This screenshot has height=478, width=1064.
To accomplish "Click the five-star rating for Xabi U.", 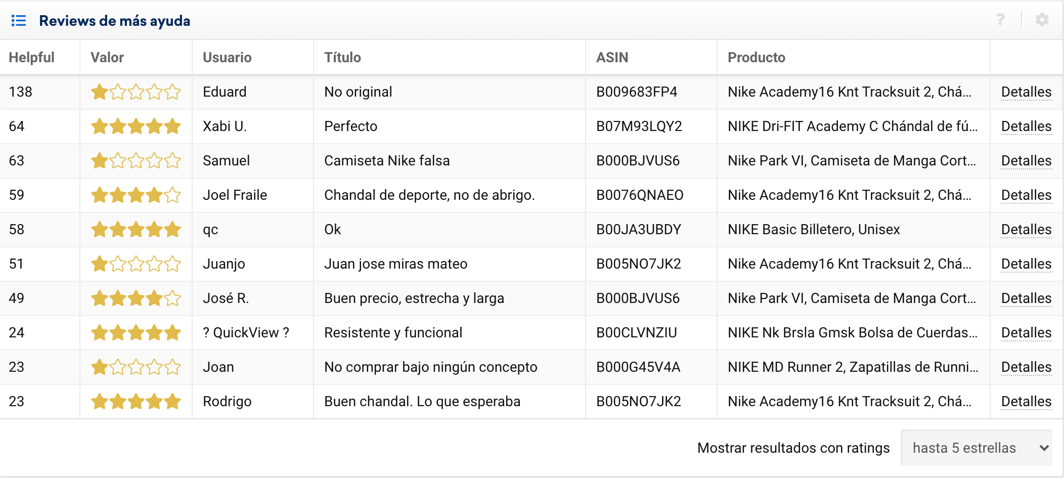I will [x=136, y=126].
